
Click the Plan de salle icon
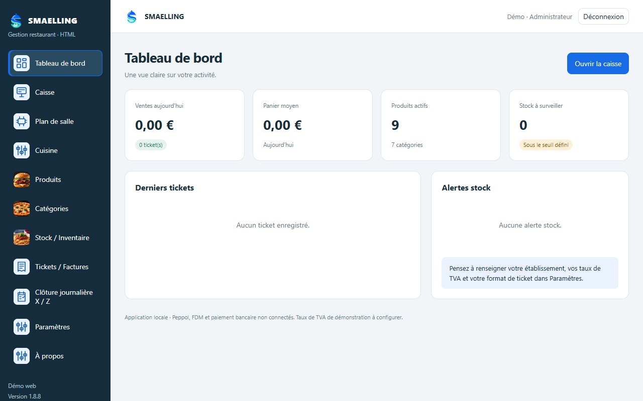tap(22, 121)
